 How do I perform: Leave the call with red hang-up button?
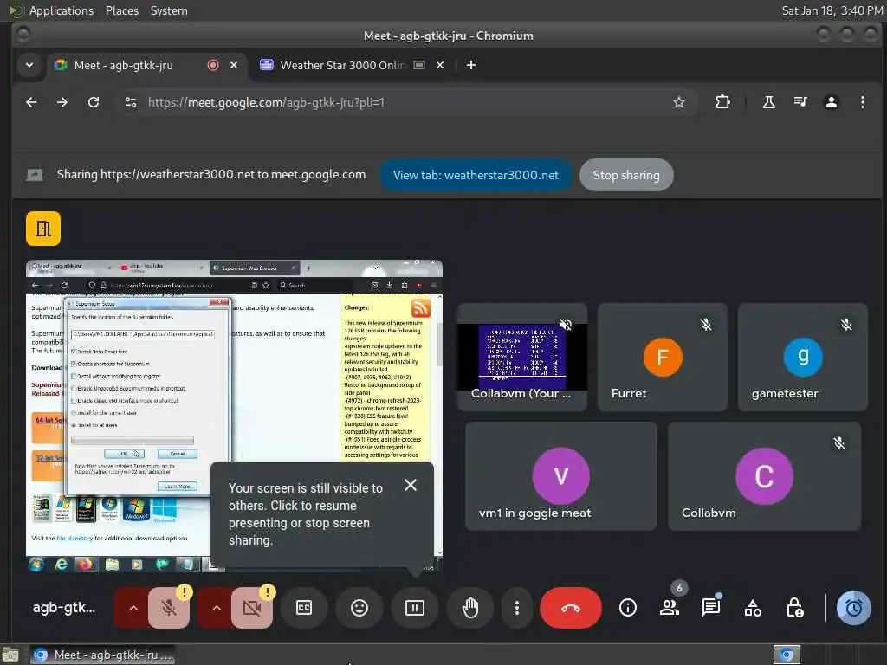(x=570, y=608)
